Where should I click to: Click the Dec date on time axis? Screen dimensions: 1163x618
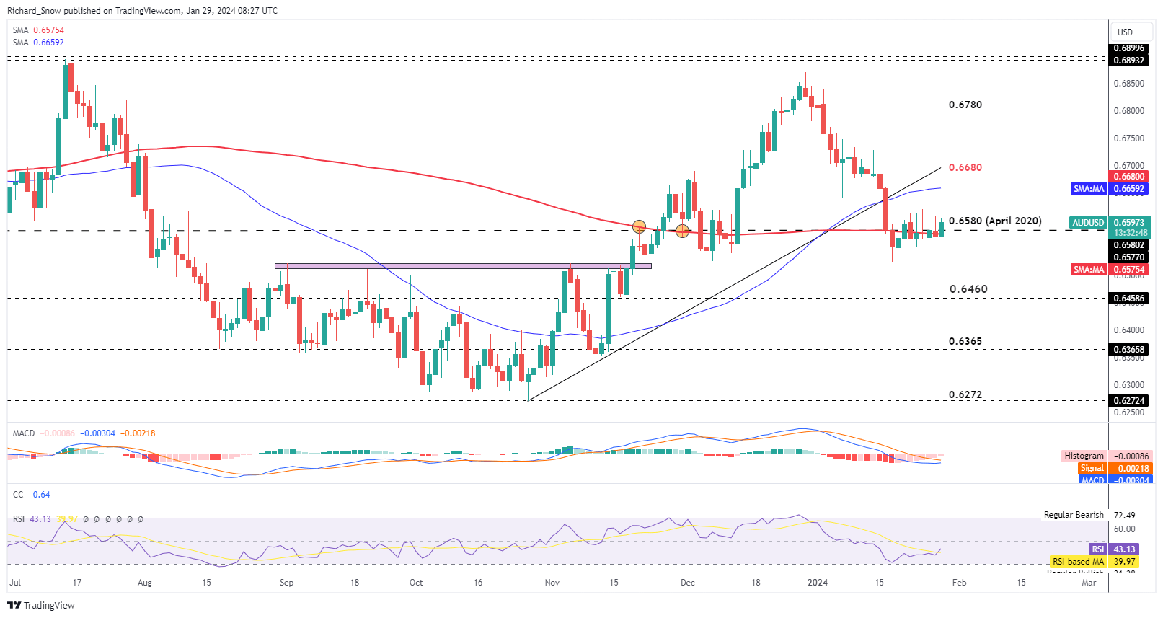point(688,583)
